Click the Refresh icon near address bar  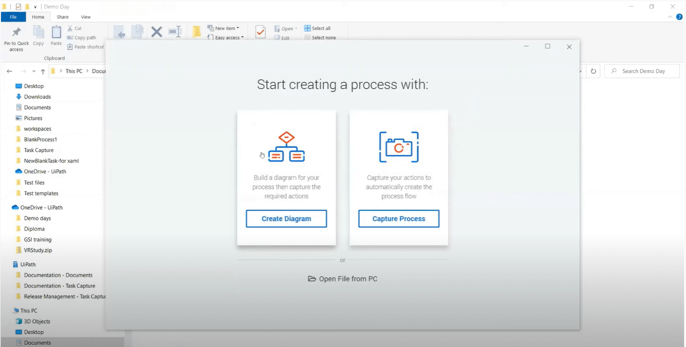pos(593,71)
